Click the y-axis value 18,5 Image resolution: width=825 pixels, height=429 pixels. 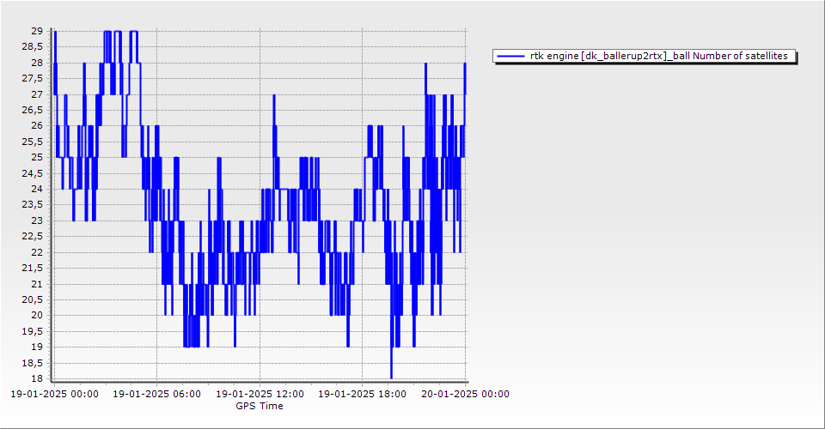(x=33, y=363)
